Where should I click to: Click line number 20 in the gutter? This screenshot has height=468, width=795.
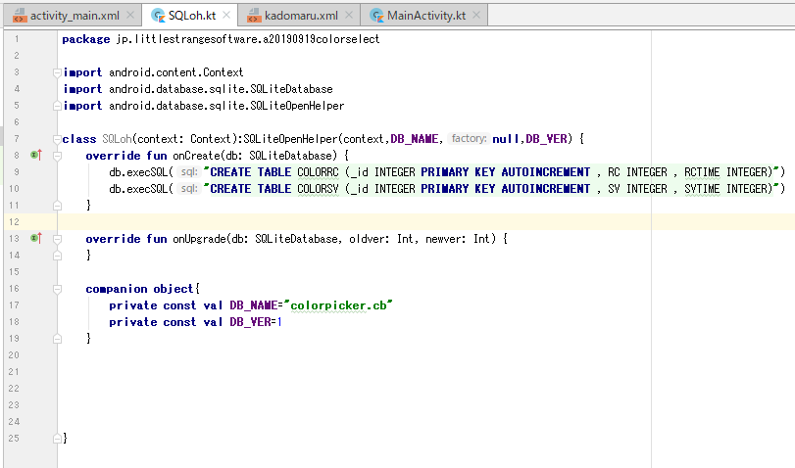tap(14, 355)
